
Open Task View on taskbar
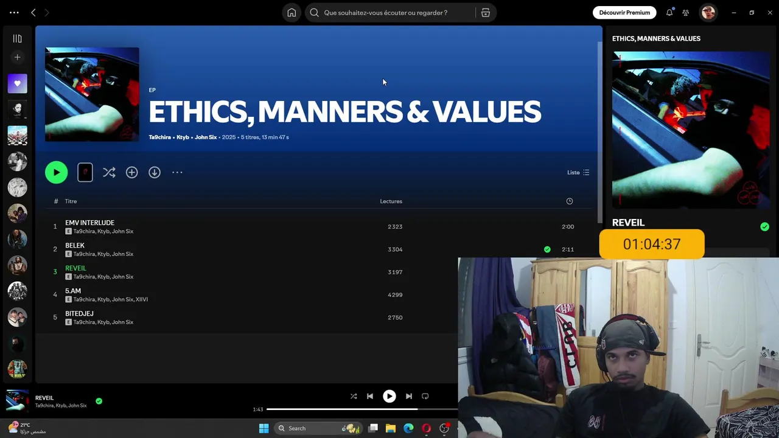pyautogui.click(x=373, y=428)
